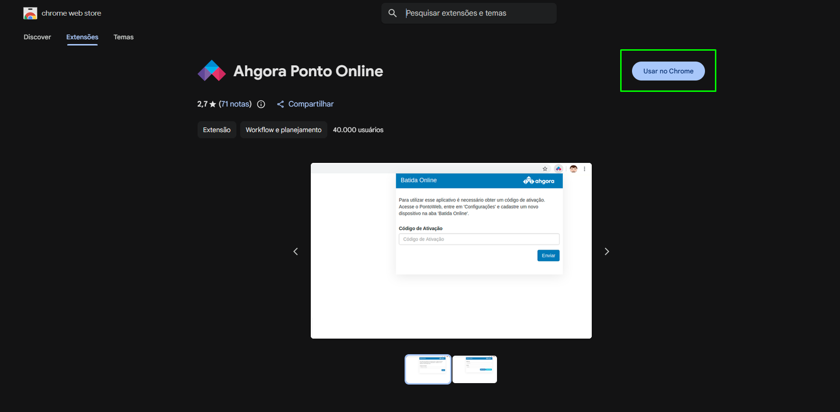Click the search magnifier icon
Image resolution: width=840 pixels, height=412 pixels.
393,13
